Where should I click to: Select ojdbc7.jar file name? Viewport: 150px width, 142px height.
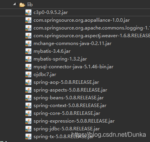tap(45, 74)
